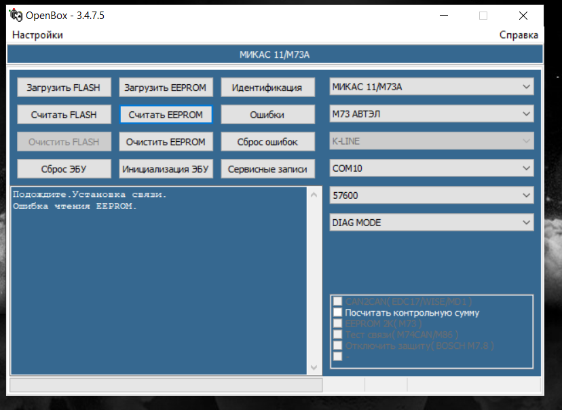Click the OpenBox app icon in title bar

tap(16, 16)
